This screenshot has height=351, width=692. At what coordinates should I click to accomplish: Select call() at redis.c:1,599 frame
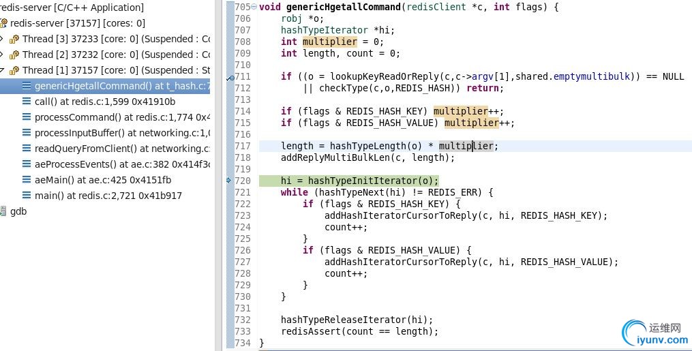point(104,102)
